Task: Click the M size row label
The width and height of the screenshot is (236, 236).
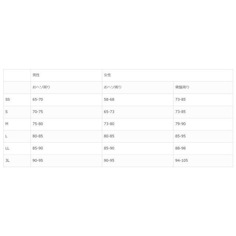Action: pyautogui.click(x=7, y=124)
